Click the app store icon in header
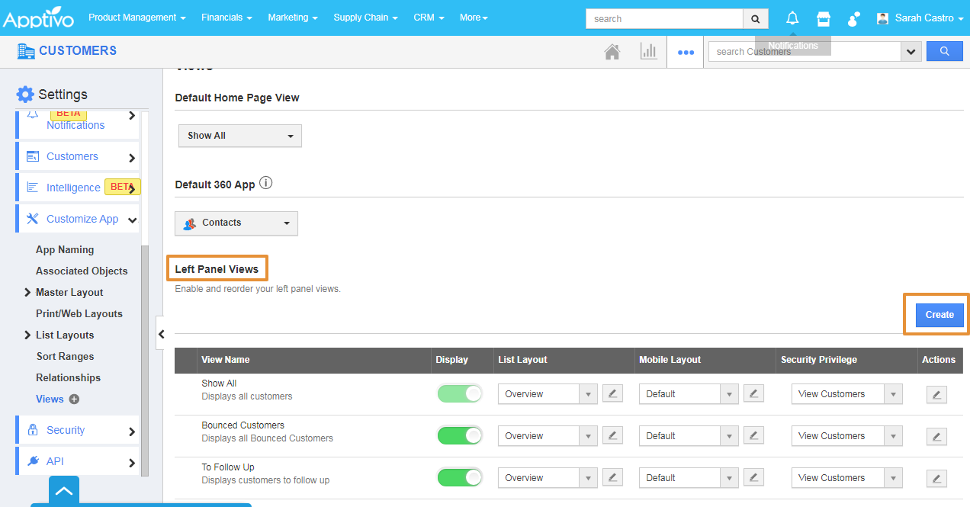Viewport: 970px width, 507px height. coord(823,18)
